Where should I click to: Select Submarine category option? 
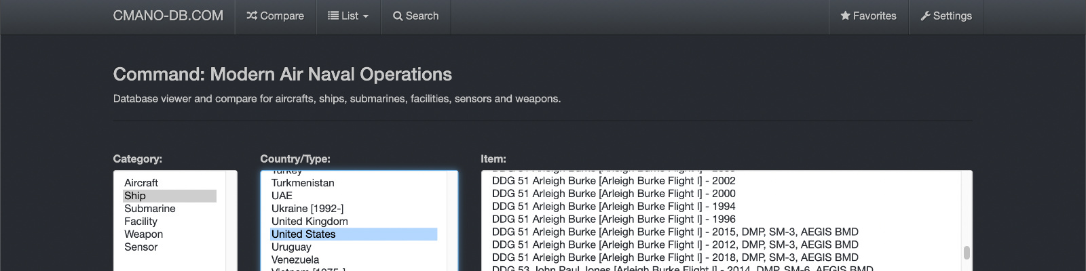[149, 209]
